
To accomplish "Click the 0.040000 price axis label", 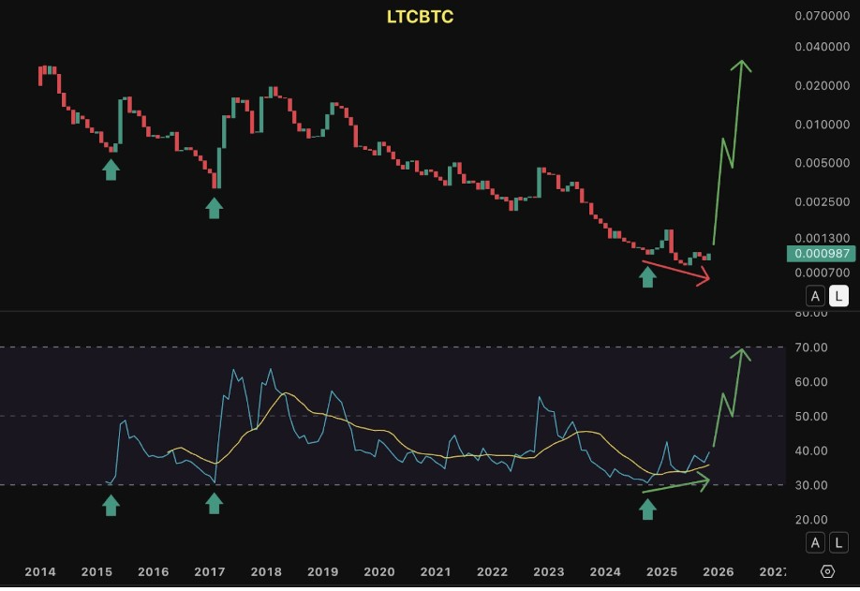I will (823, 47).
